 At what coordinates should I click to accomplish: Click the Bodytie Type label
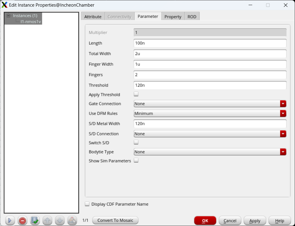[x=101, y=152]
